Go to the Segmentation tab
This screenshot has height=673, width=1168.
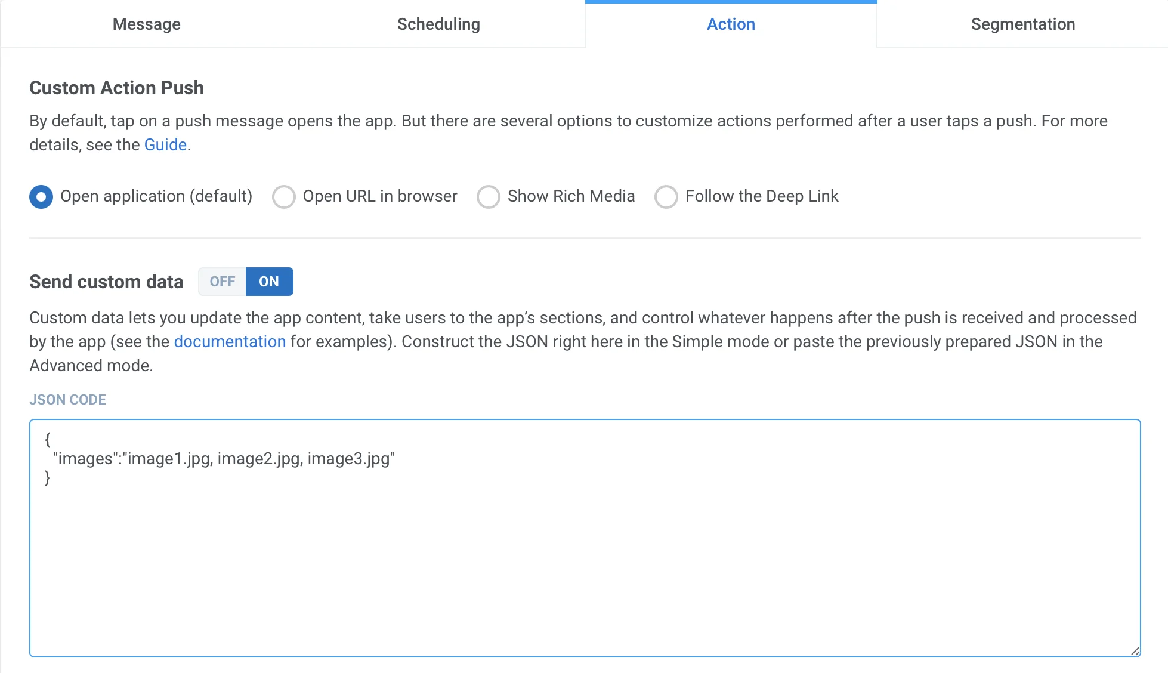point(1022,24)
